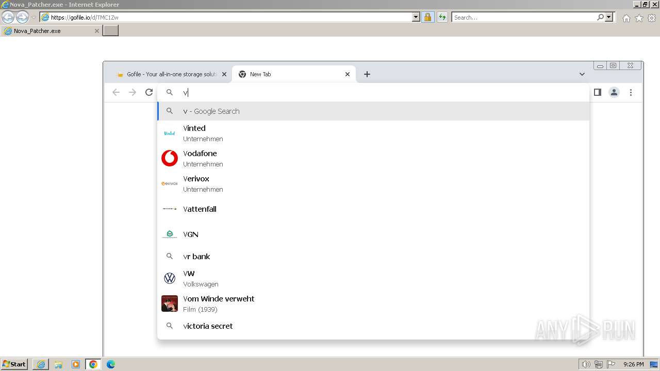Open Chrome side panel icon
Image resolution: width=660 pixels, height=371 pixels.
pyautogui.click(x=598, y=92)
